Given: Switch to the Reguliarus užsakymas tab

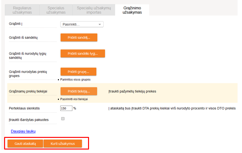Looking at the screenshot, I should point(22,10).
